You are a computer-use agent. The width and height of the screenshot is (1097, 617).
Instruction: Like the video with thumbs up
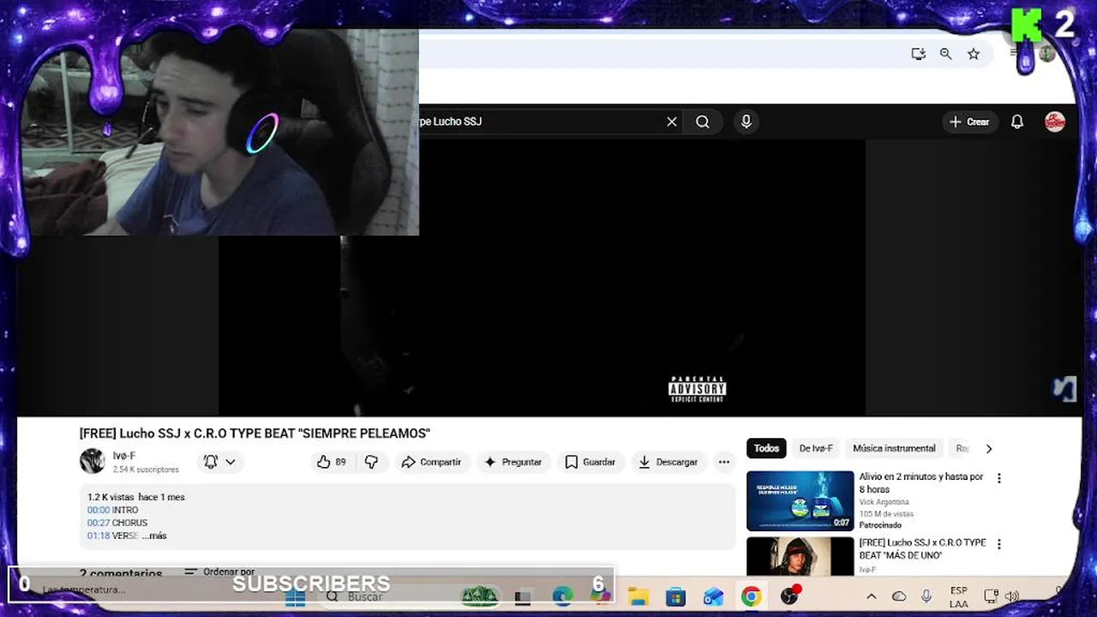(332, 462)
